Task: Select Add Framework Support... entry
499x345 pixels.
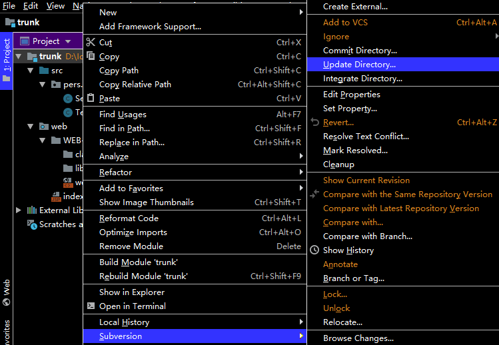Action: click(195, 27)
